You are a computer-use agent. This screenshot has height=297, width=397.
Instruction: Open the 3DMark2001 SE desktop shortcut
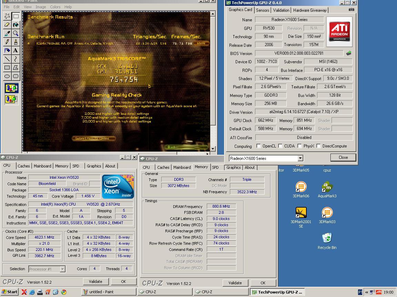pos(301,218)
